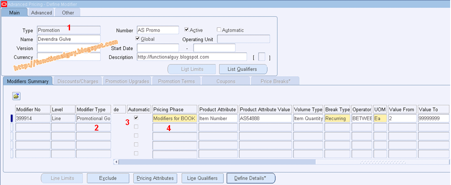Click the Modifier Type cell Promotional Go
This screenshot has height=185, width=451.
point(93,118)
